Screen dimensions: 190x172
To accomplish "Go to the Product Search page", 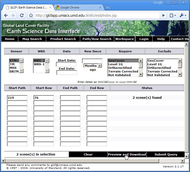I will click(x=63, y=39).
